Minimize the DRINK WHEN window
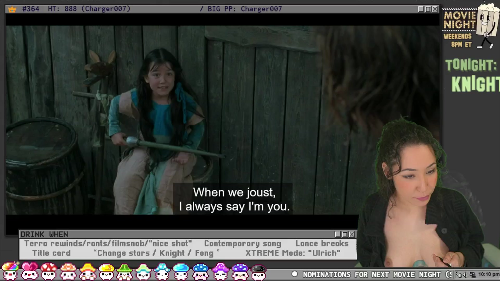500x281 pixels. pyautogui.click(x=338, y=234)
